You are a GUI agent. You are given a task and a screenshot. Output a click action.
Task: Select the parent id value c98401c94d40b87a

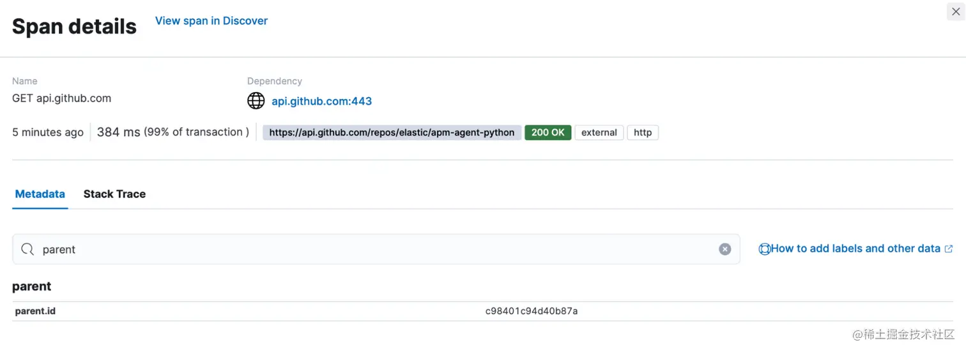pyautogui.click(x=532, y=311)
